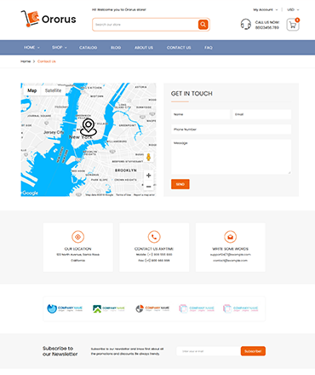Click the phone icon in Contact Us Anytime

pyautogui.click(x=154, y=237)
